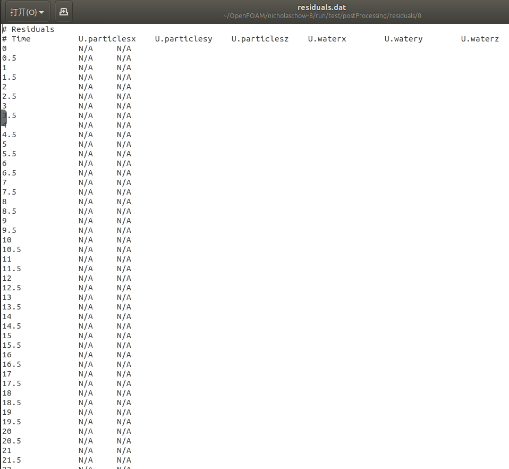The height and width of the screenshot is (469, 509).
Task: Click time value 6.5 row
Action: click(x=9, y=173)
